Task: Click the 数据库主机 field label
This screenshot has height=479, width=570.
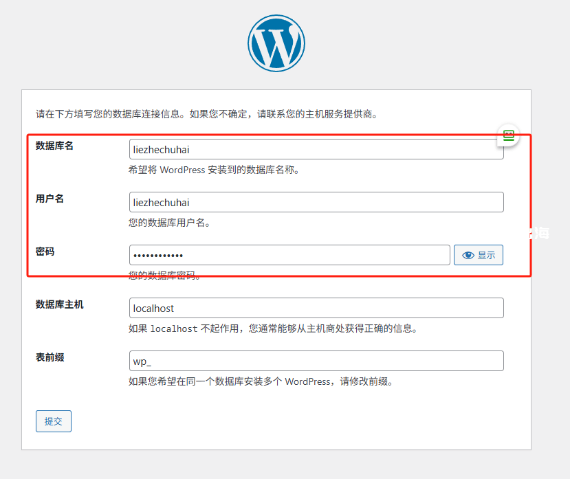Action: 59,304
